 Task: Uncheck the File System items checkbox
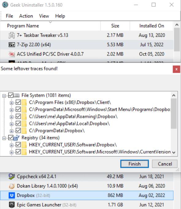tap(11, 95)
